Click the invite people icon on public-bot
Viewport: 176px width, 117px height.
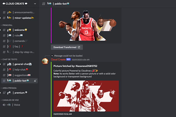point(35,81)
